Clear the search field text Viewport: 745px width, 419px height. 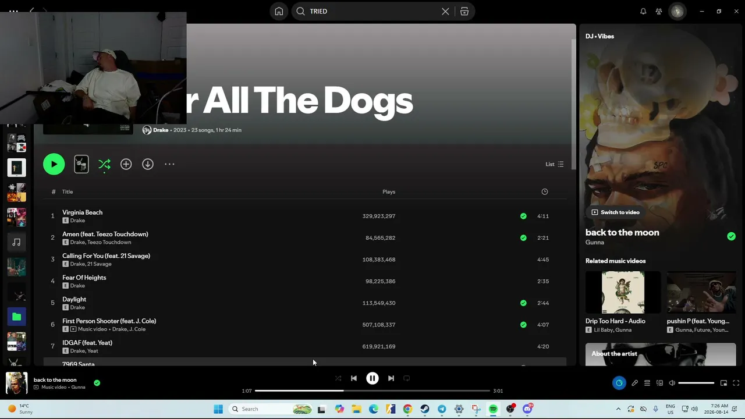[x=445, y=11]
